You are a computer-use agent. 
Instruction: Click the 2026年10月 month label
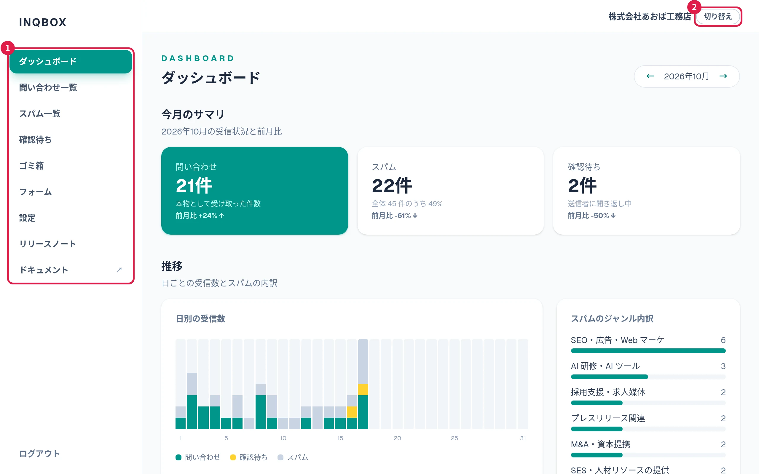click(x=686, y=76)
